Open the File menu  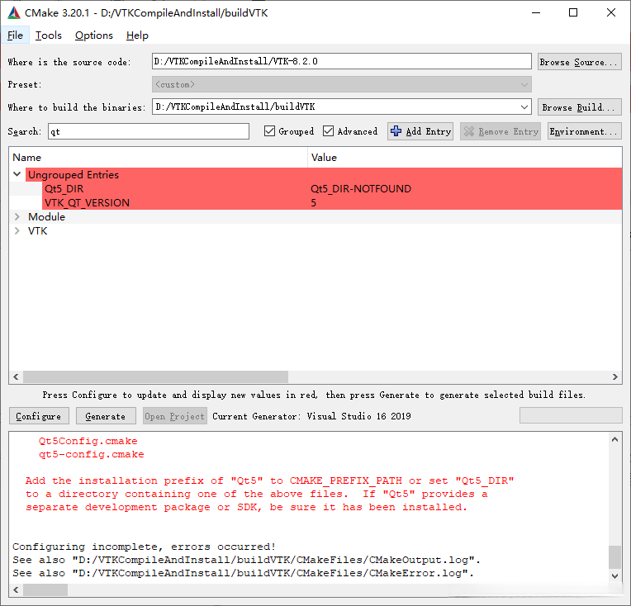(16, 36)
